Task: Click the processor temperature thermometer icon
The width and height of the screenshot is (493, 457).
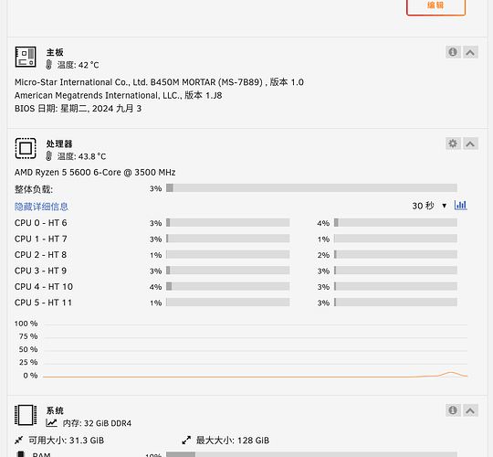Action: 48,155
